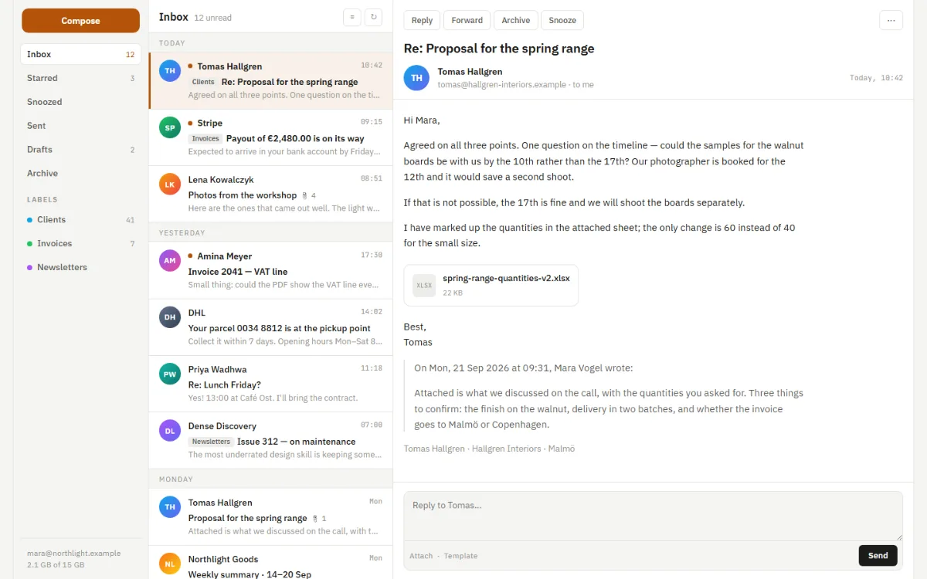Filter by the Newsletters label in sidebar
Viewport: 927px width, 579px height.
coord(80,268)
